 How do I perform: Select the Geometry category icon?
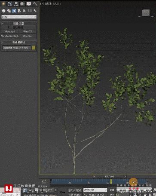pos(4,11)
